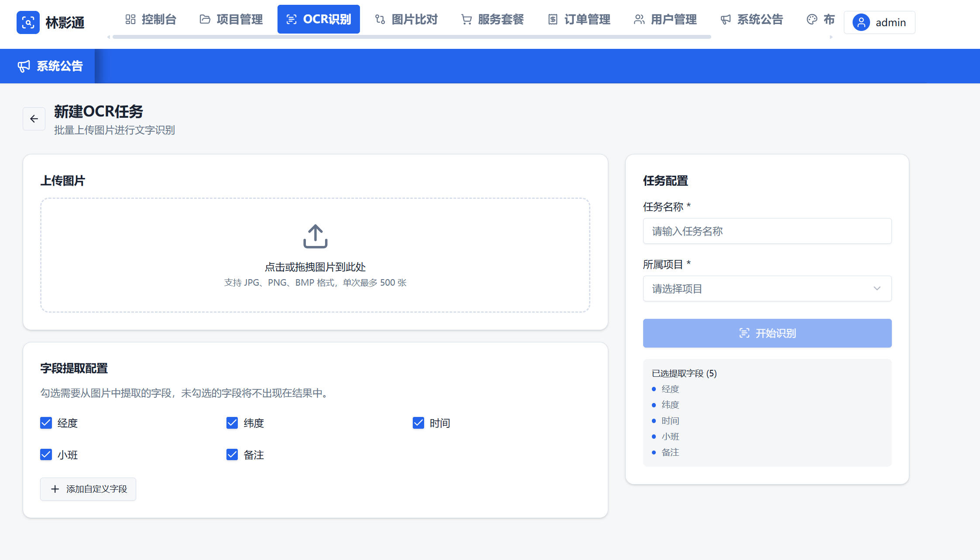This screenshot has height=560, width=980.
Task: Click the 纬度 entry in the selected fields list
Action: pyautogui.click(x=670, y=405)
